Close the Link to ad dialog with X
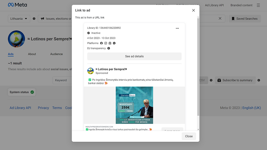Viewport: 267px width, 150px height. click(x=193, y=10)
